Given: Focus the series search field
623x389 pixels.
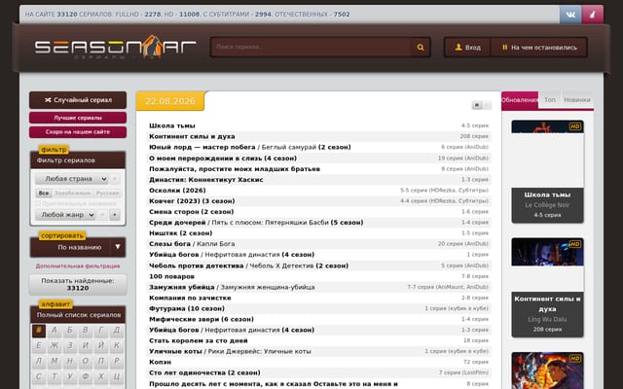Looking at the screenshot, I should [x=311, y=48].
